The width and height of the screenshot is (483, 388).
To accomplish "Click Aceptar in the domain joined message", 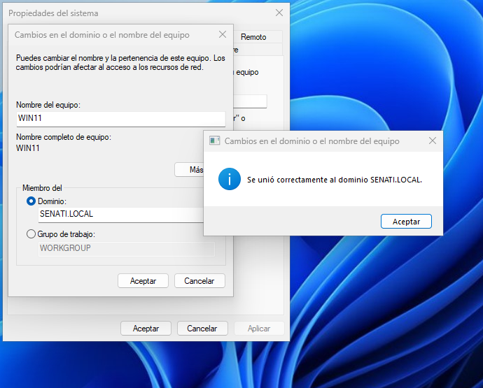I will point(406,221).
